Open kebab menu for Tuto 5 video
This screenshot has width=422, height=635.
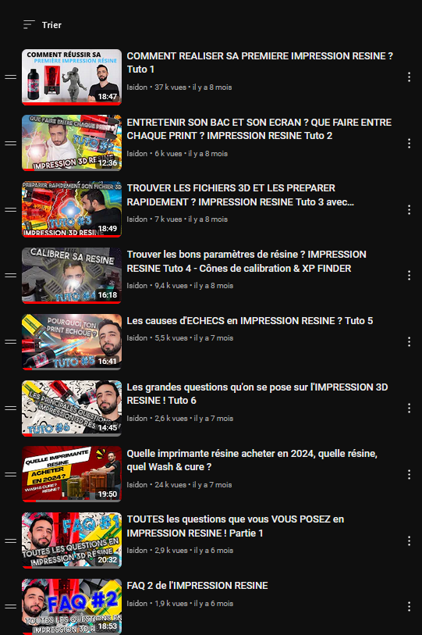tap(409, 342)
